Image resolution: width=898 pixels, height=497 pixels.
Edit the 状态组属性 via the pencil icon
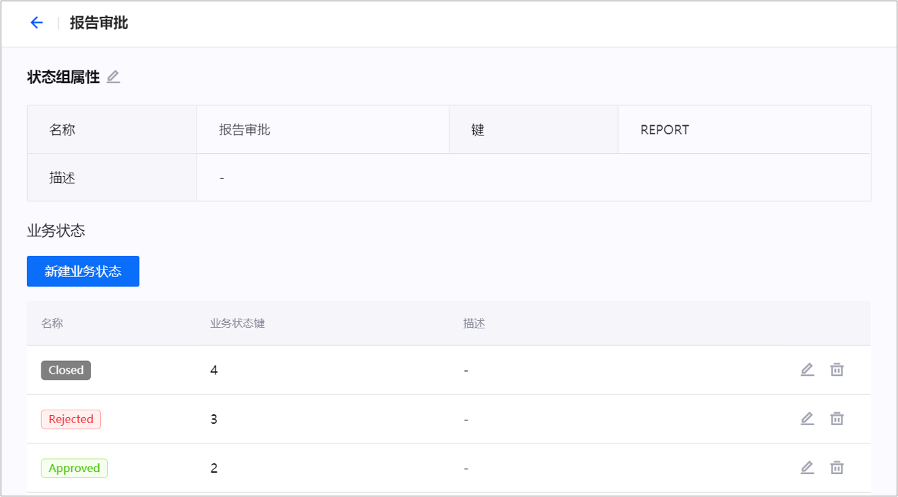tap(113, 77)
